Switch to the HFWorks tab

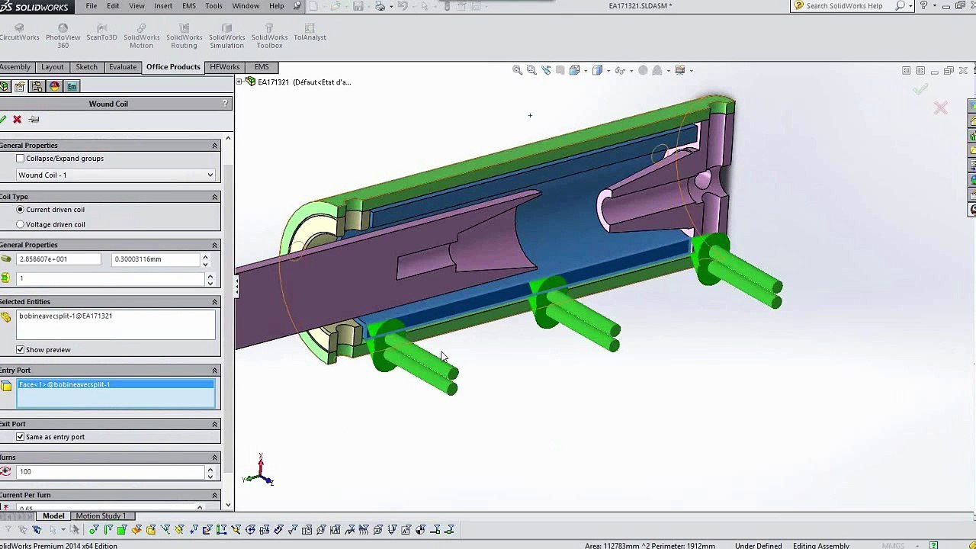coord(225,67)
